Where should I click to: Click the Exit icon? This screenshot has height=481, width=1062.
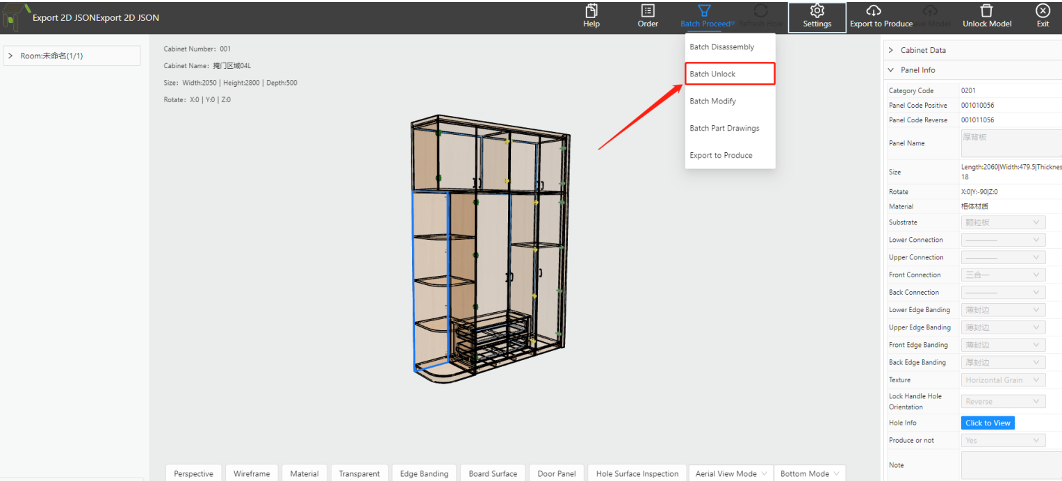tap(1043, 11)
